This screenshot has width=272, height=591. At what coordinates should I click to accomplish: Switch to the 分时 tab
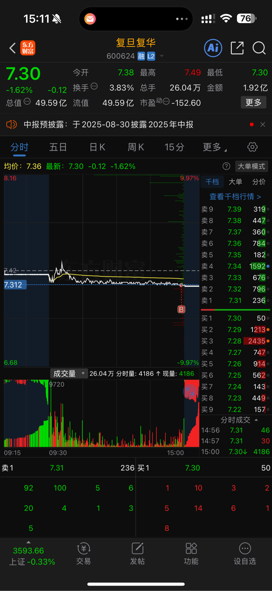(x=19, y=147)
